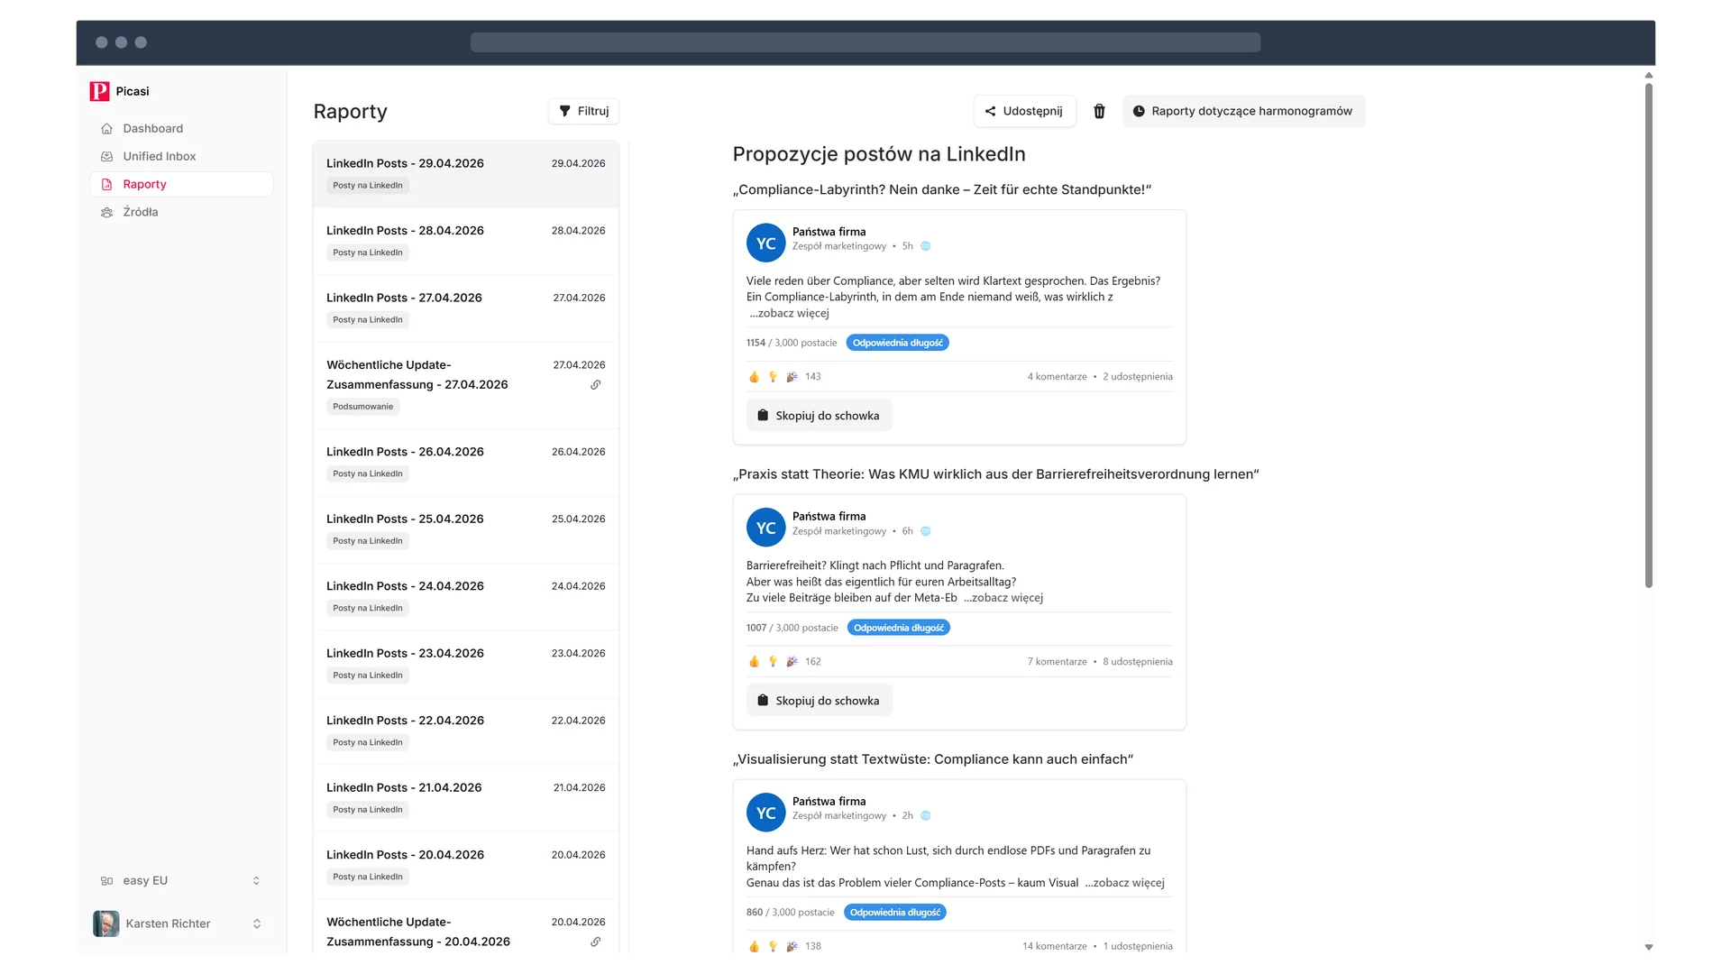The width and height of the screenshot is (1731, 974).
Task: Click the Dashboard home icon
Action: point(106,128)
